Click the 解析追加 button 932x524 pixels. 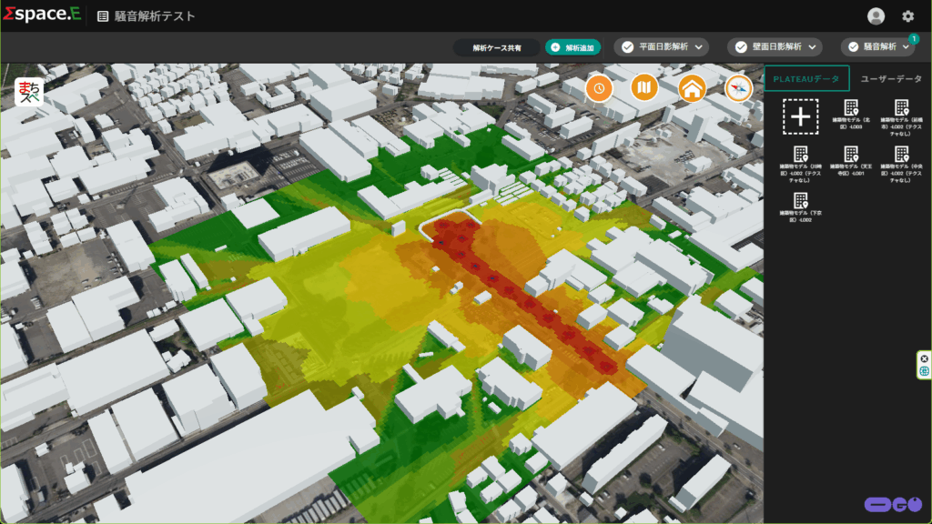pyautogui.click(x=572, y=47)
